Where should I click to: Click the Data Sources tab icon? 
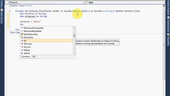click(2, 10)
